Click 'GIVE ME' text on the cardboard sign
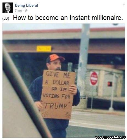This screenshot has height=140, width=127. tap(58, 75)
